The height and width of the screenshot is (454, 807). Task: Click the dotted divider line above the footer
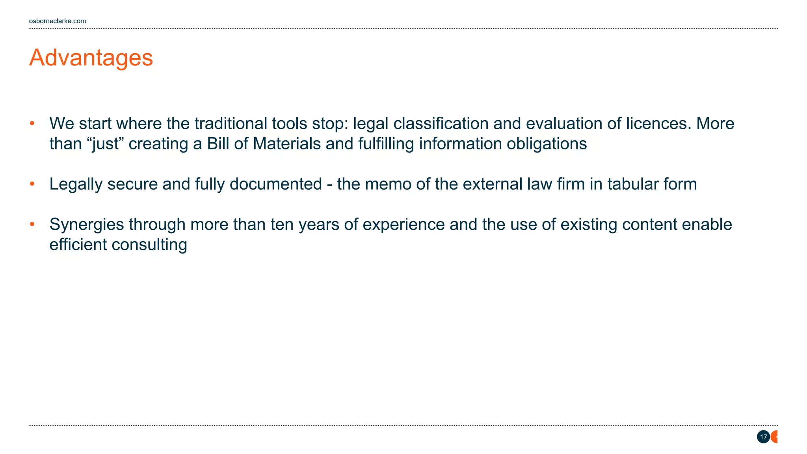click(x=403, y=426)
